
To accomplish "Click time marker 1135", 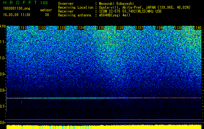I will [x=101, y=28].
